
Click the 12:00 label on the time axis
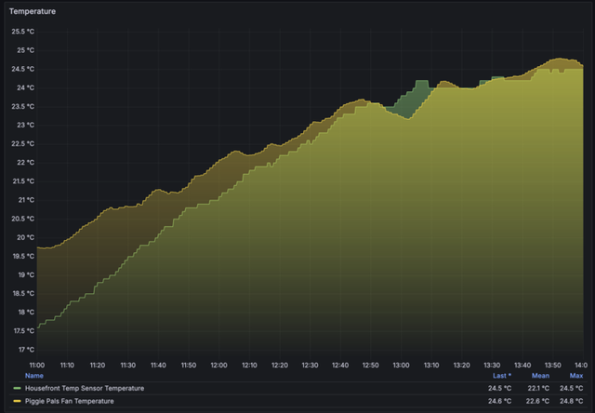tap(218, 365)
